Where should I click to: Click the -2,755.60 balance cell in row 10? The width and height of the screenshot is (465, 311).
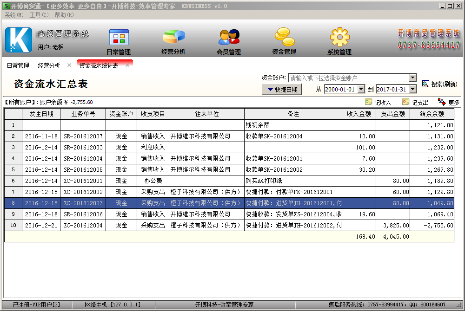[432, 226]
